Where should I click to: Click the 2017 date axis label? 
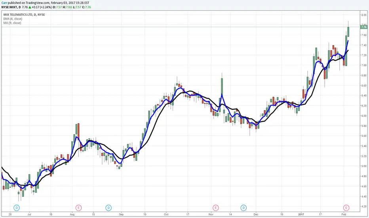click(301, 214)
